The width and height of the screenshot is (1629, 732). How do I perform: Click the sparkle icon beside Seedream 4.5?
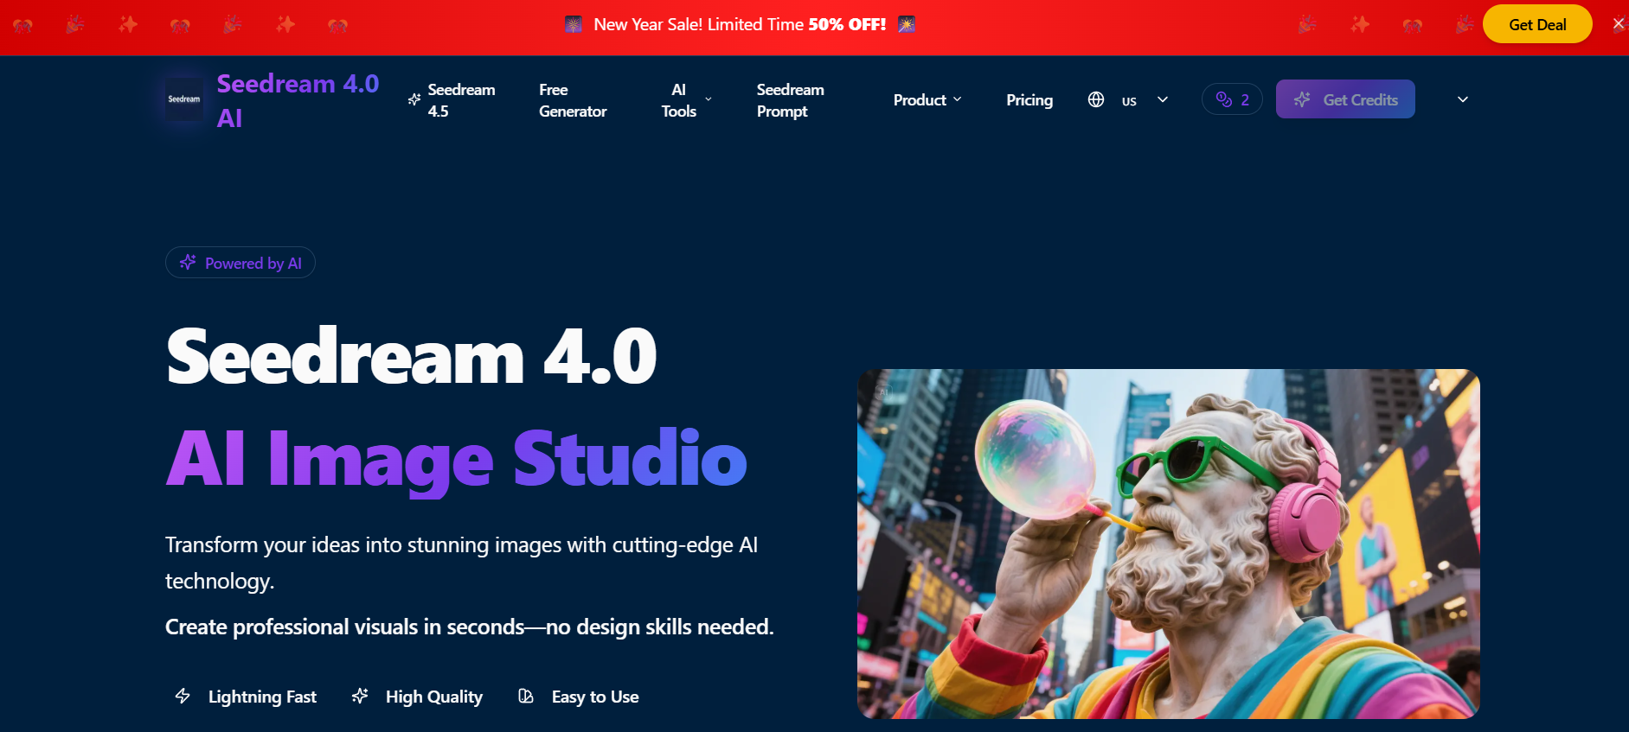point(414,100)
